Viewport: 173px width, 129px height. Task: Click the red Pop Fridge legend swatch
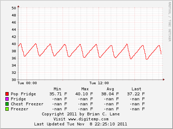point(7,94)
